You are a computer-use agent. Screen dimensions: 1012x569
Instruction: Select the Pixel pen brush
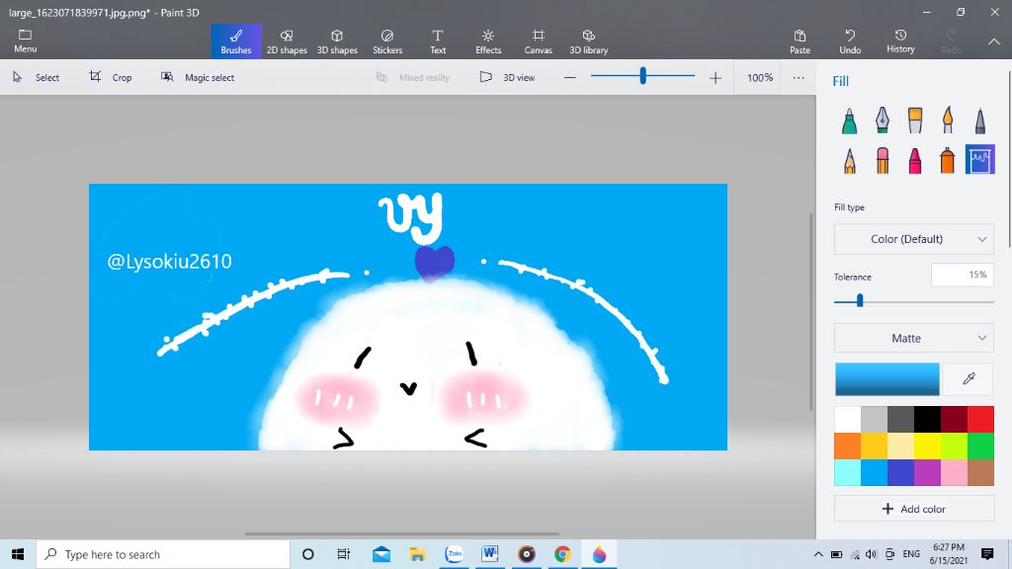(x=979, y=121)
